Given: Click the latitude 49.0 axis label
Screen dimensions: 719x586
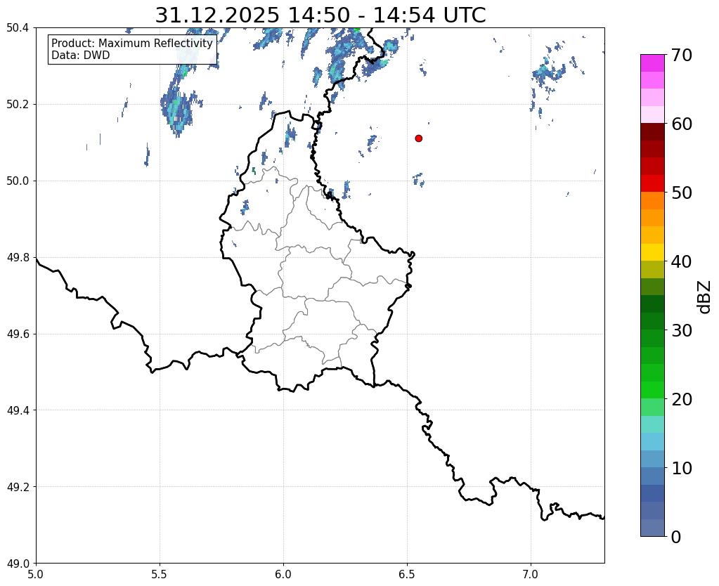Looking at the screenshot, I should (18, 564).
